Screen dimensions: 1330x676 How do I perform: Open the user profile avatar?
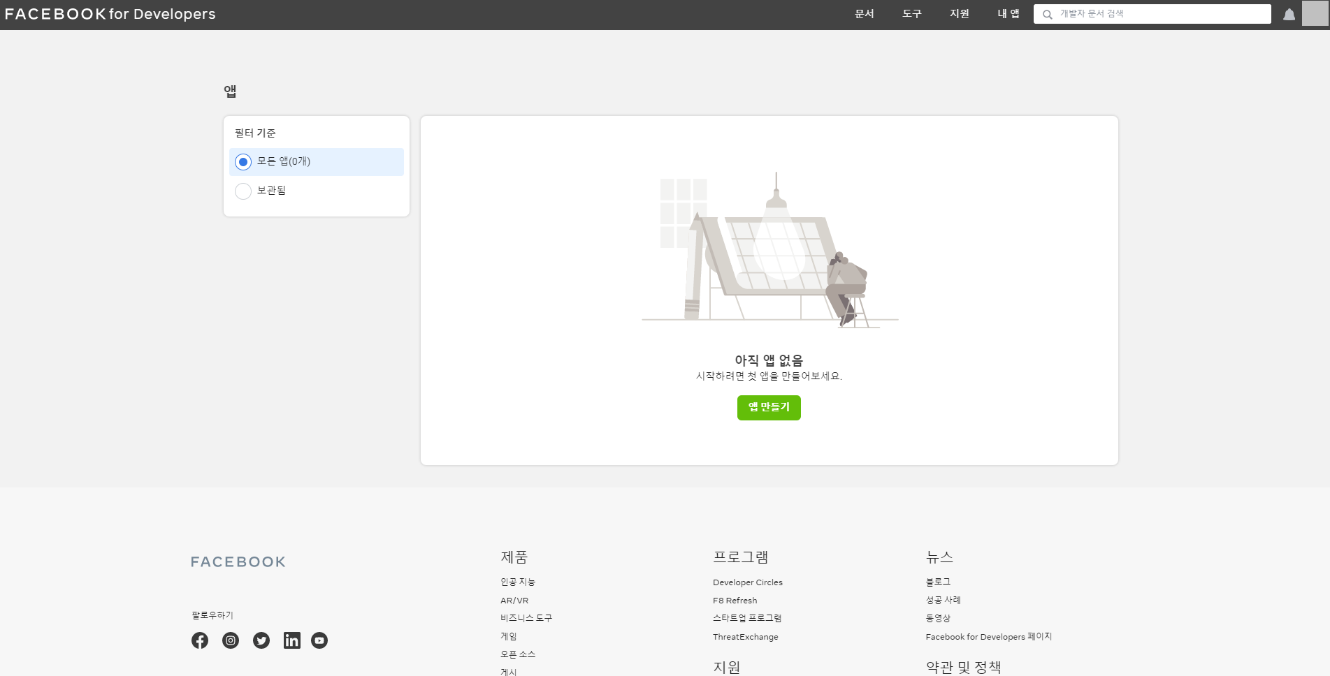coord(1315,14)
